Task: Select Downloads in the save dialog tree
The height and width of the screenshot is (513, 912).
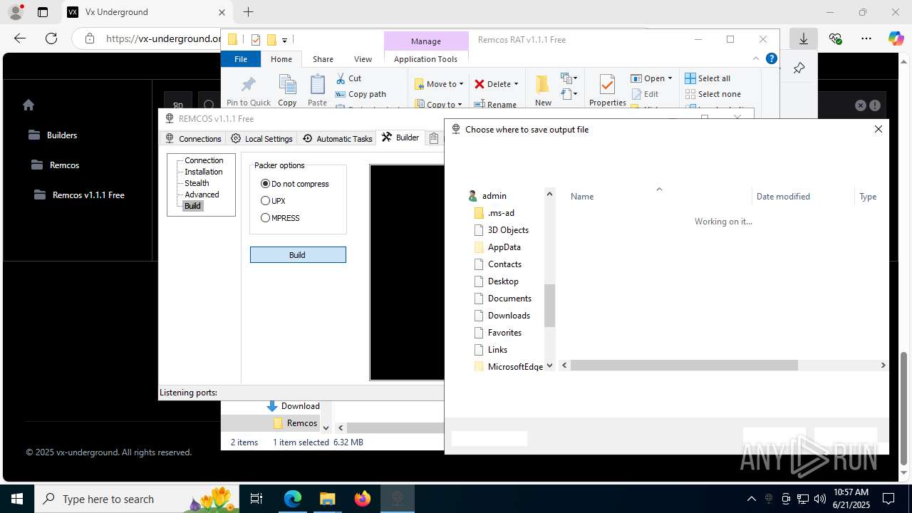Action: [502, 316]
